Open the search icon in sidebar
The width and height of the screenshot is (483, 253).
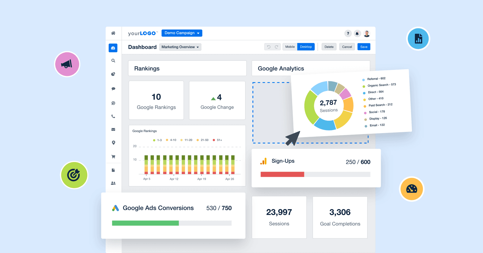(113, 61)
